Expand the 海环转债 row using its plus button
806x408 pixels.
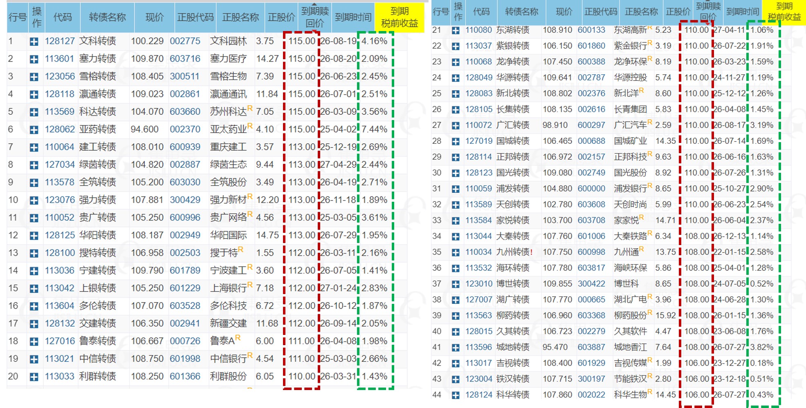456,269
